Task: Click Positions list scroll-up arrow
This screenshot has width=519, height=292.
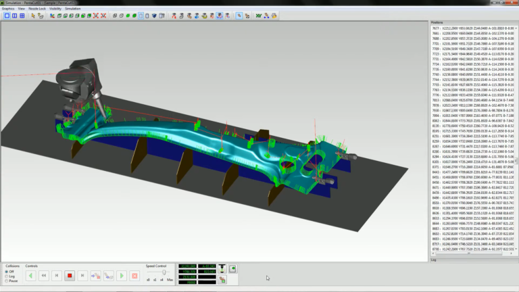Action: pos(516,28)
